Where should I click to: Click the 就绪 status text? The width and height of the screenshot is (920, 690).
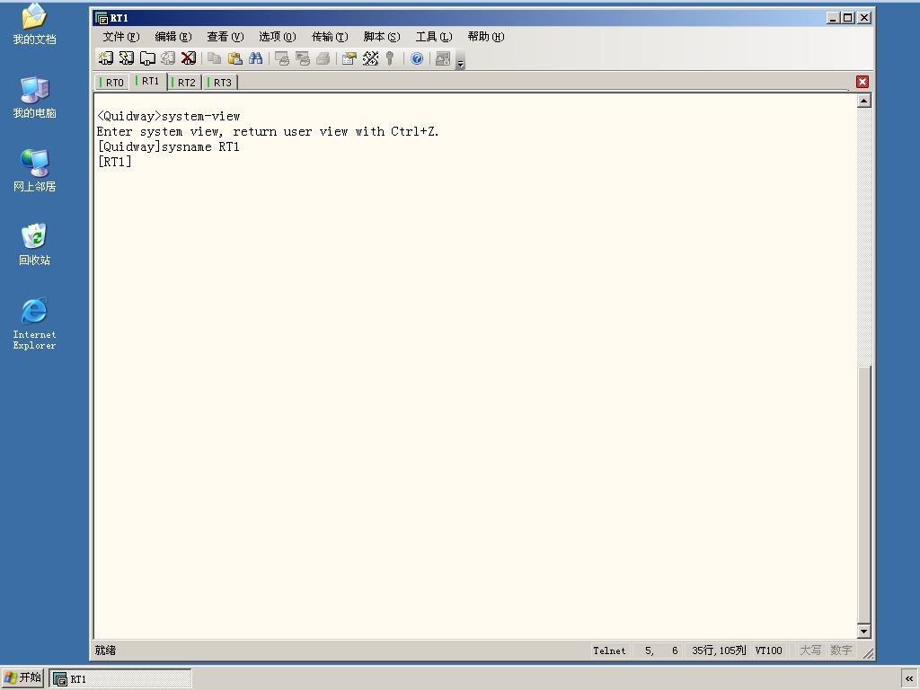(x=106, y=650)
